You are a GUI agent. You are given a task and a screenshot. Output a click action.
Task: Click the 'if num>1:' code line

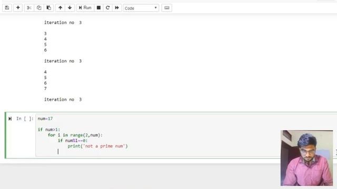[49, 130]
